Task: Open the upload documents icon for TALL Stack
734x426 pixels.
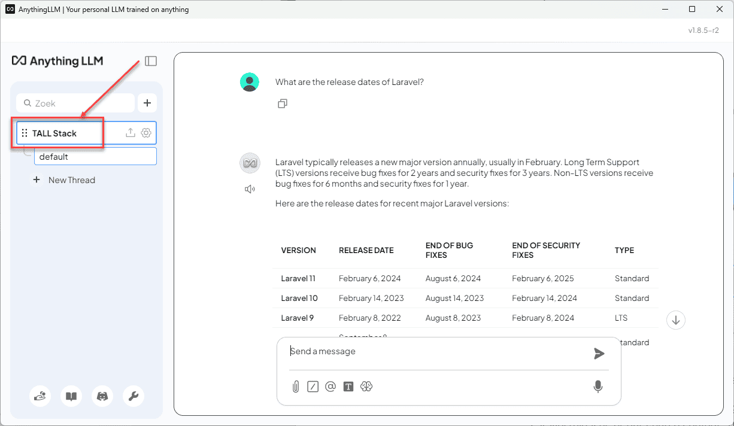Action: pos(131,133)
